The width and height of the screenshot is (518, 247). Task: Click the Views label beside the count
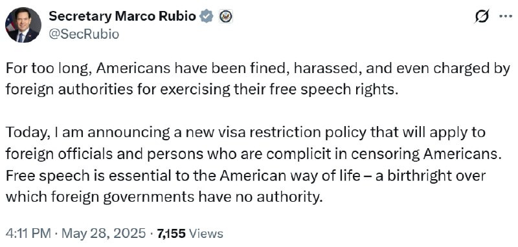tap(206, 233)
